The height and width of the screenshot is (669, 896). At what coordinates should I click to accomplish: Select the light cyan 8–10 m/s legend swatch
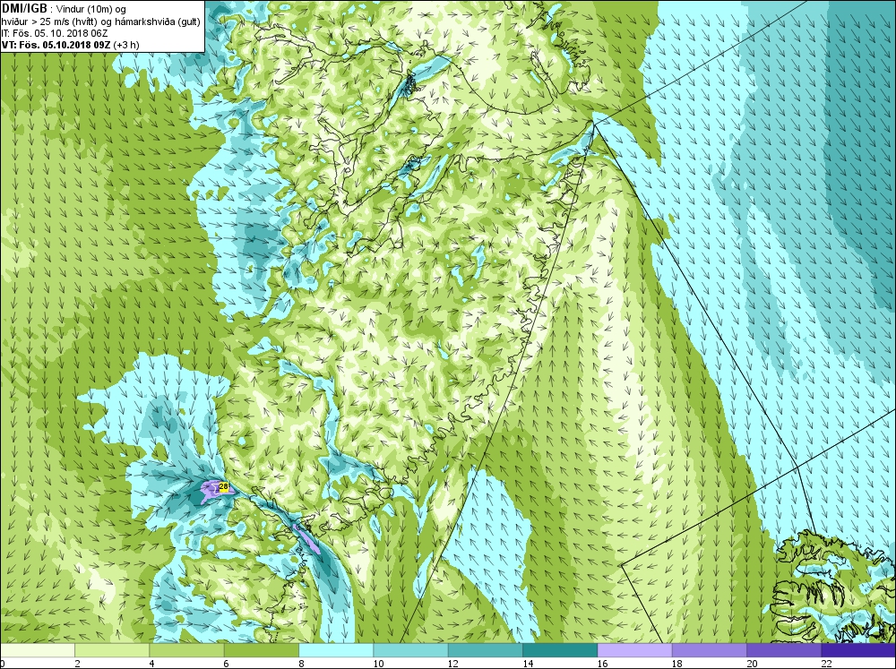coord(336,650)
